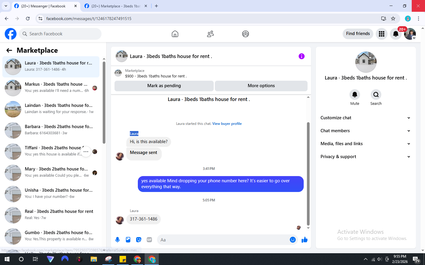Bookmark this page with the star icon

coord(393,19)
